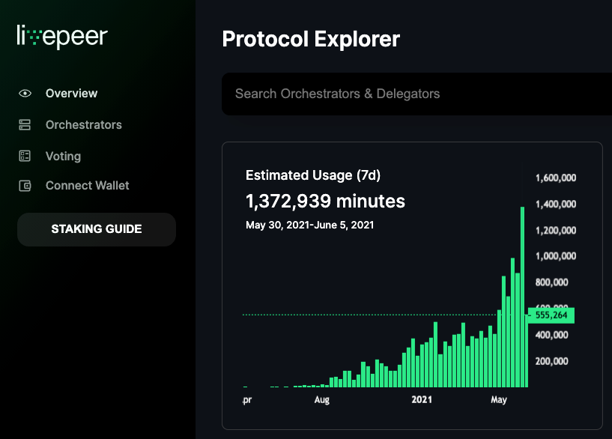Click the 1,400,000 axis label

pos(556,204)
